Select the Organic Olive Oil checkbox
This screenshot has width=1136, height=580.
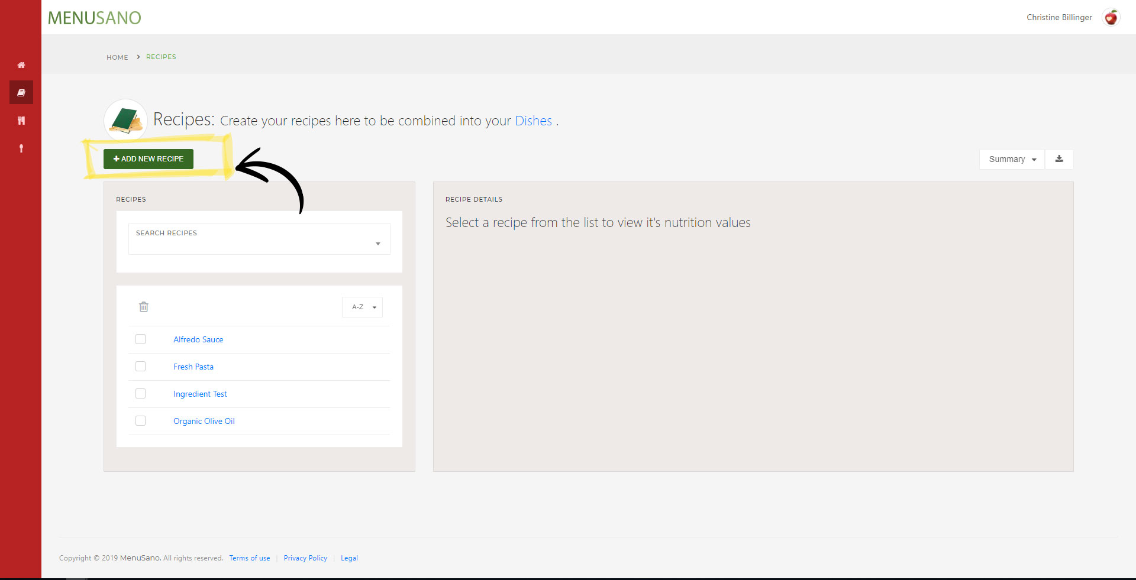140,421
